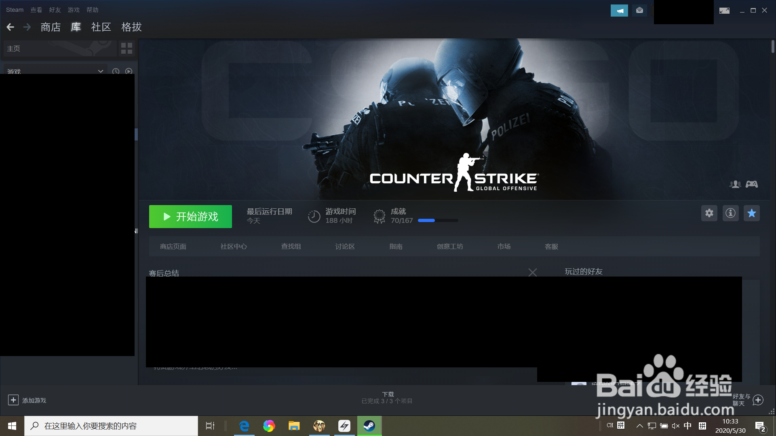776x436 pixels.
Task: Click the info icon on the game page
Action: 731,213
